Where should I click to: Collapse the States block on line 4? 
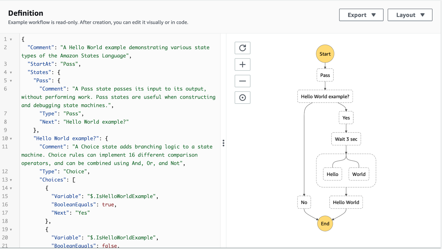(x=11, y=72)
